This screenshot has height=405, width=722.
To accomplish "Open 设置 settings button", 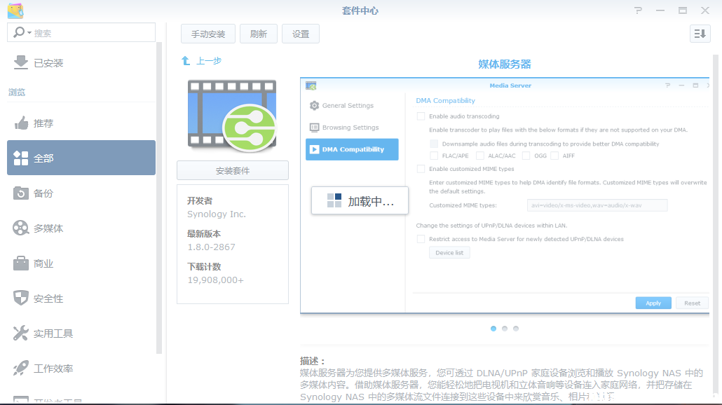I will pos(301,34).
